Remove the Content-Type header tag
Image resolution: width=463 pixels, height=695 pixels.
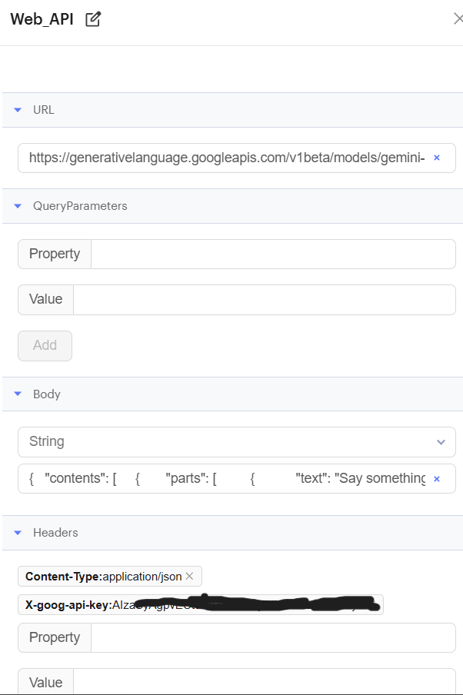tap(189, 576)
